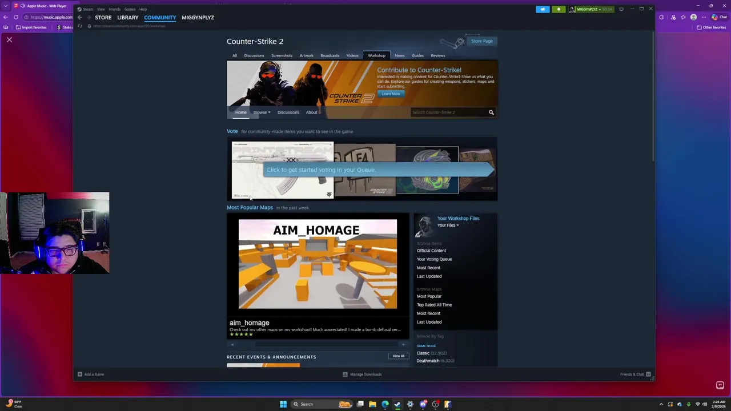Go back with Steam navigation arrow
The width and height of the screenshot is (731, 411).
(80, 18)
